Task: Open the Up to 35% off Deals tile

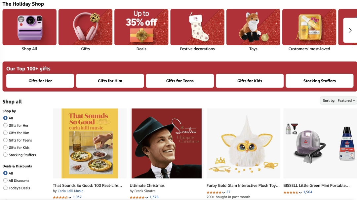Action: pyautogui.click(x=141, y=27)
